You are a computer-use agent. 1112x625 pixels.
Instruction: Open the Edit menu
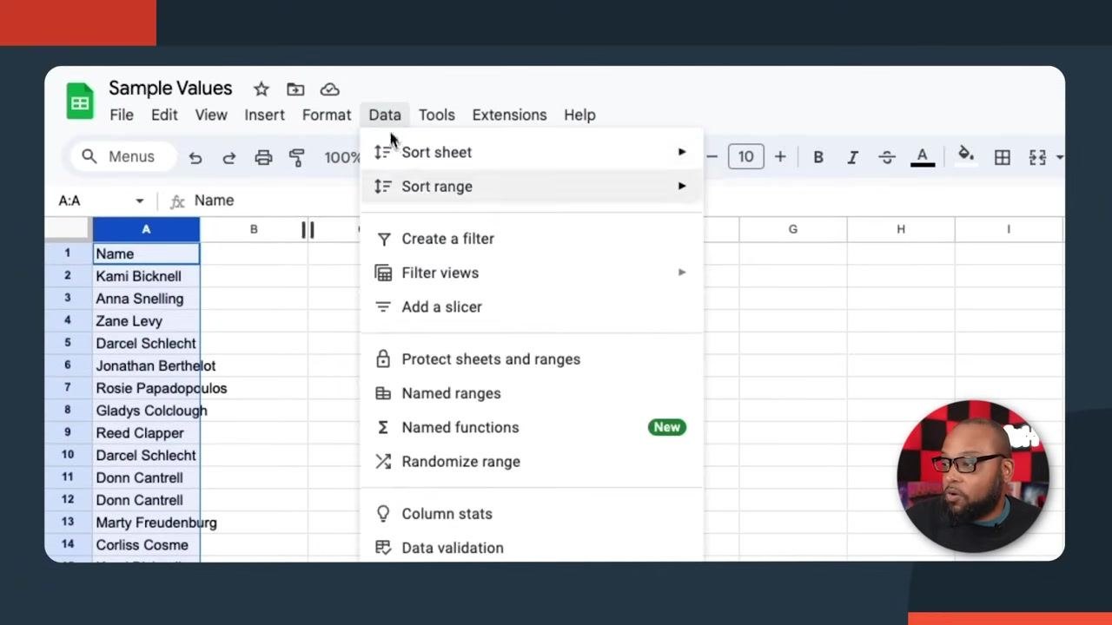[x=164, y=115]
